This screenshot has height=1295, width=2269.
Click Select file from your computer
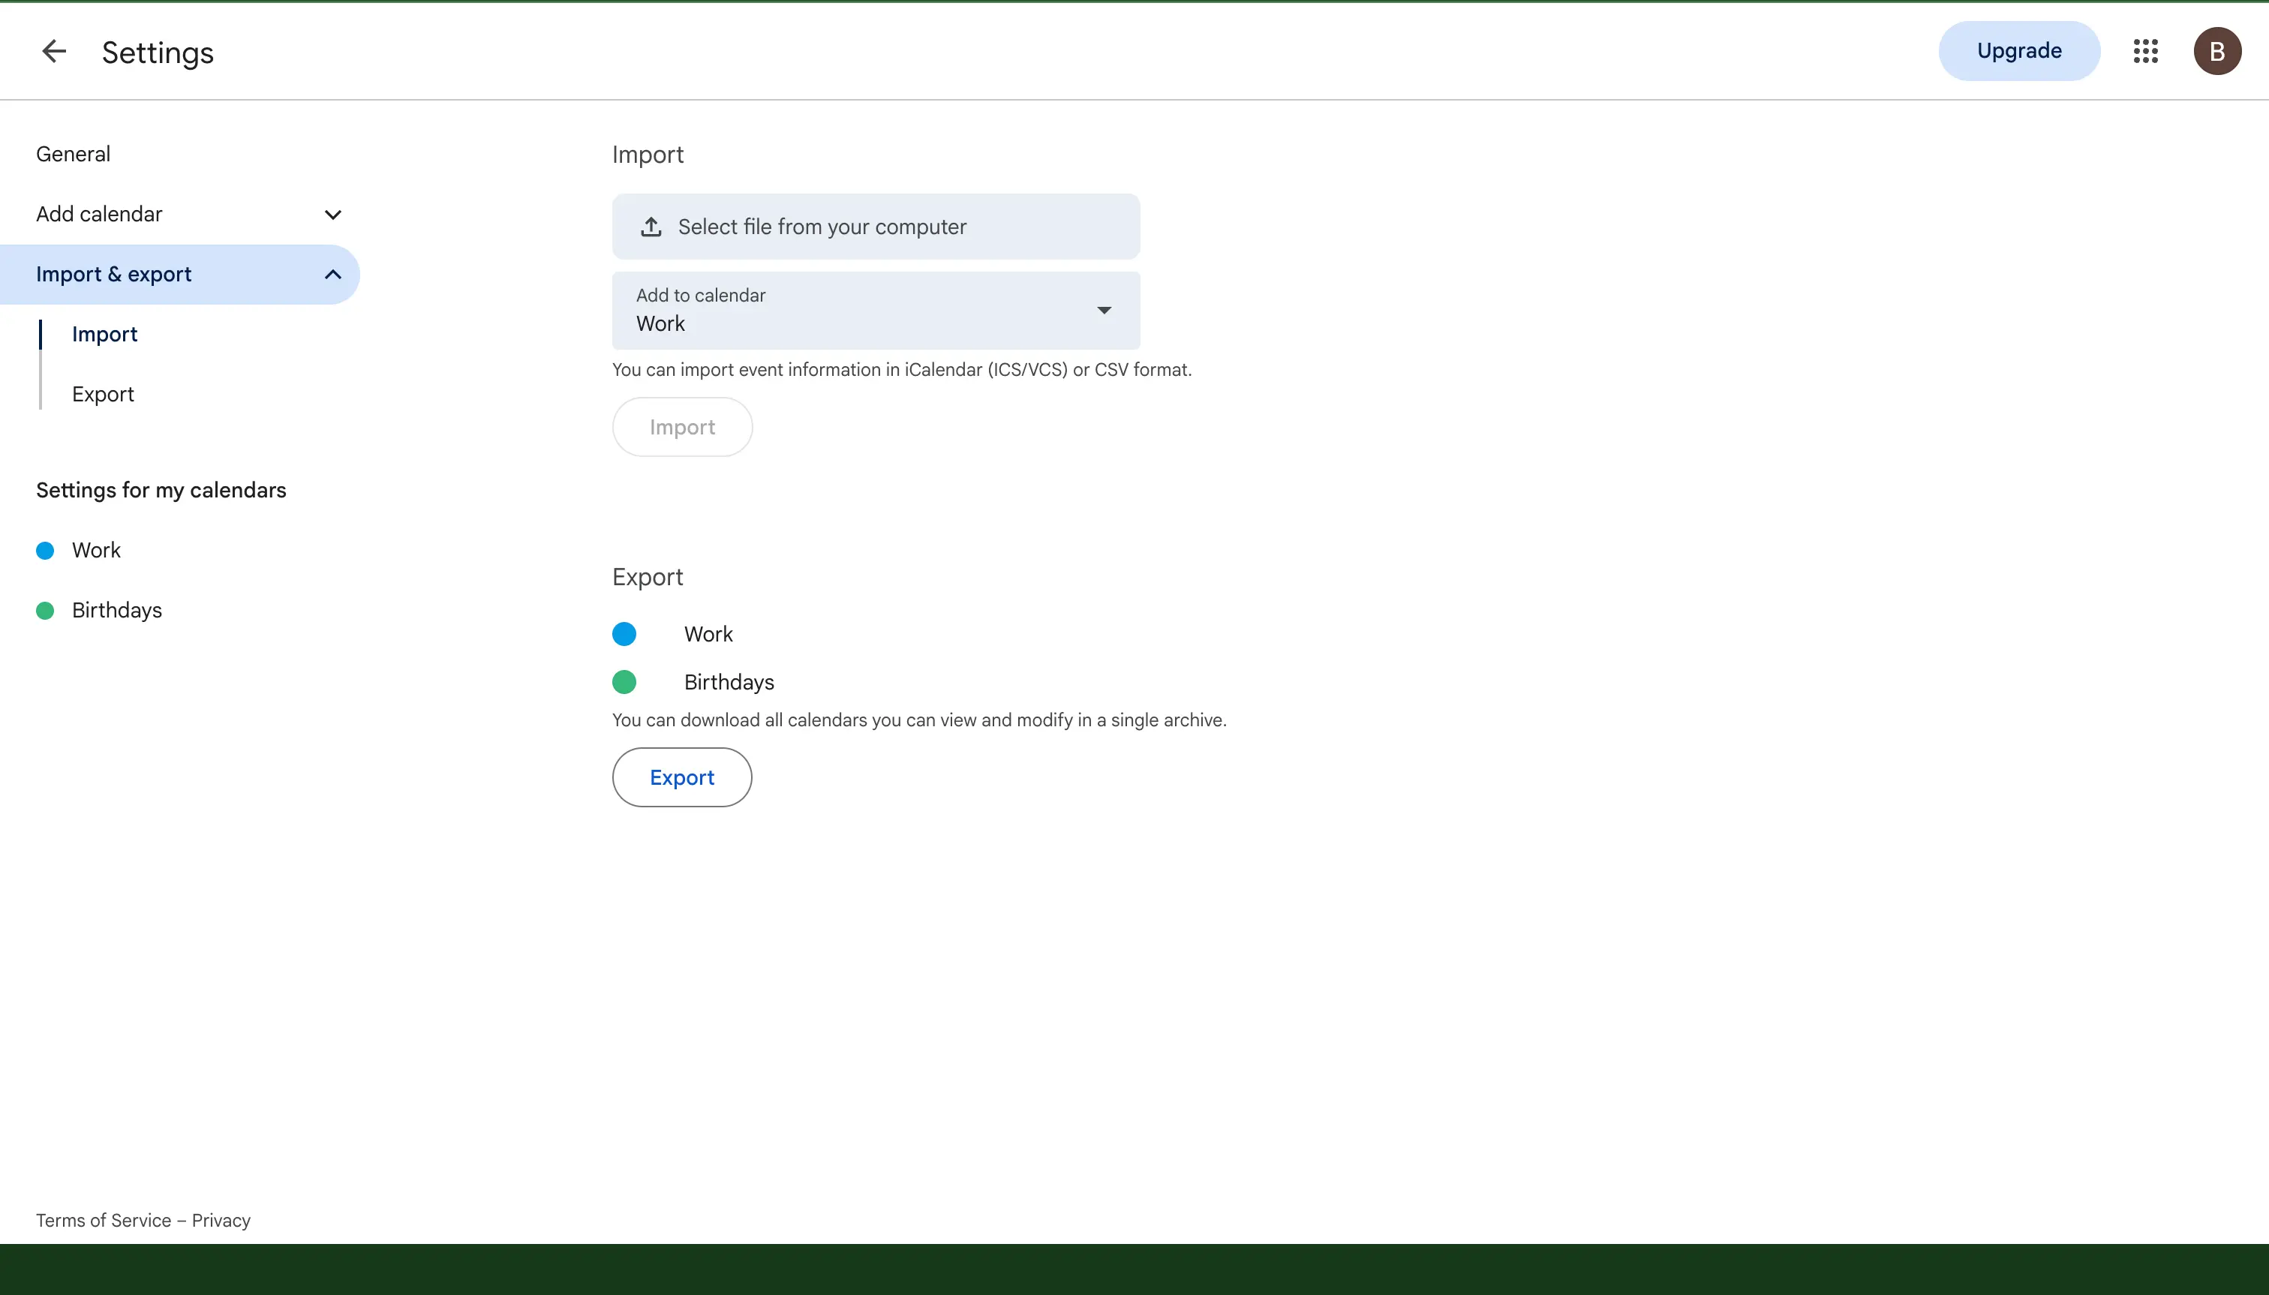875,227
